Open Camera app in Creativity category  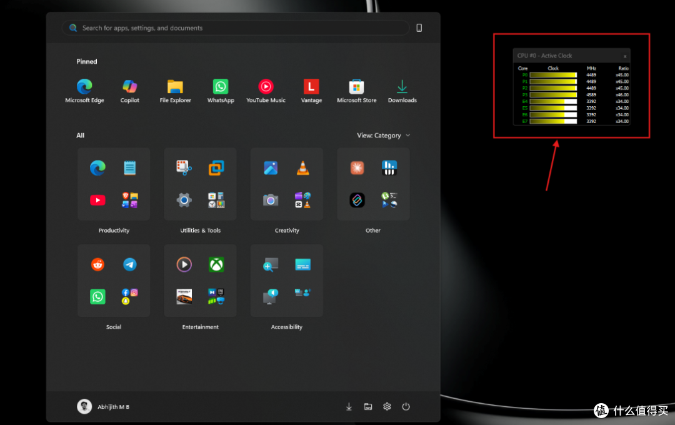point(271,200)
